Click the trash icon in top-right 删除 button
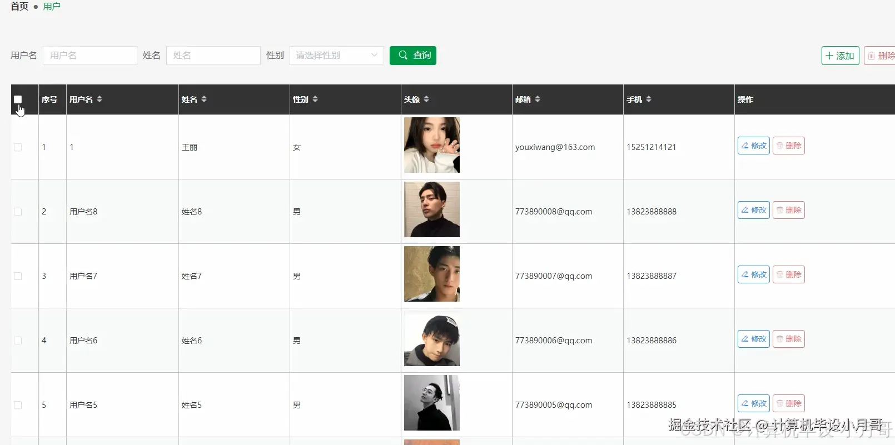 (x=872, y=56)
